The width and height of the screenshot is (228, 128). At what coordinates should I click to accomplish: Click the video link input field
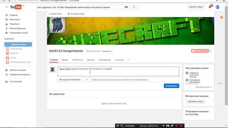click(135, 80)
